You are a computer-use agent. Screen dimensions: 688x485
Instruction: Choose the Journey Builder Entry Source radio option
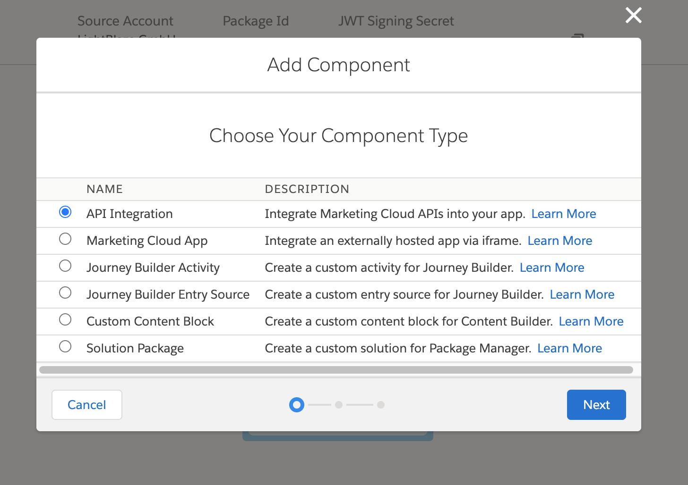pos(65,293)
